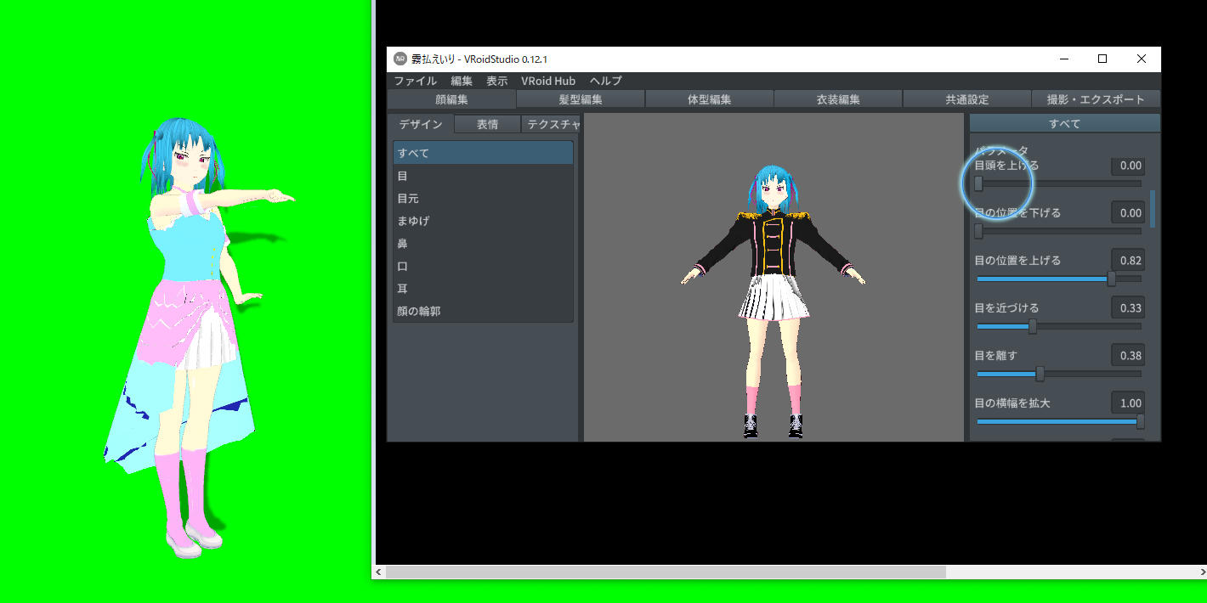Close the VRoidStudio window

(x=1142, y=59)
